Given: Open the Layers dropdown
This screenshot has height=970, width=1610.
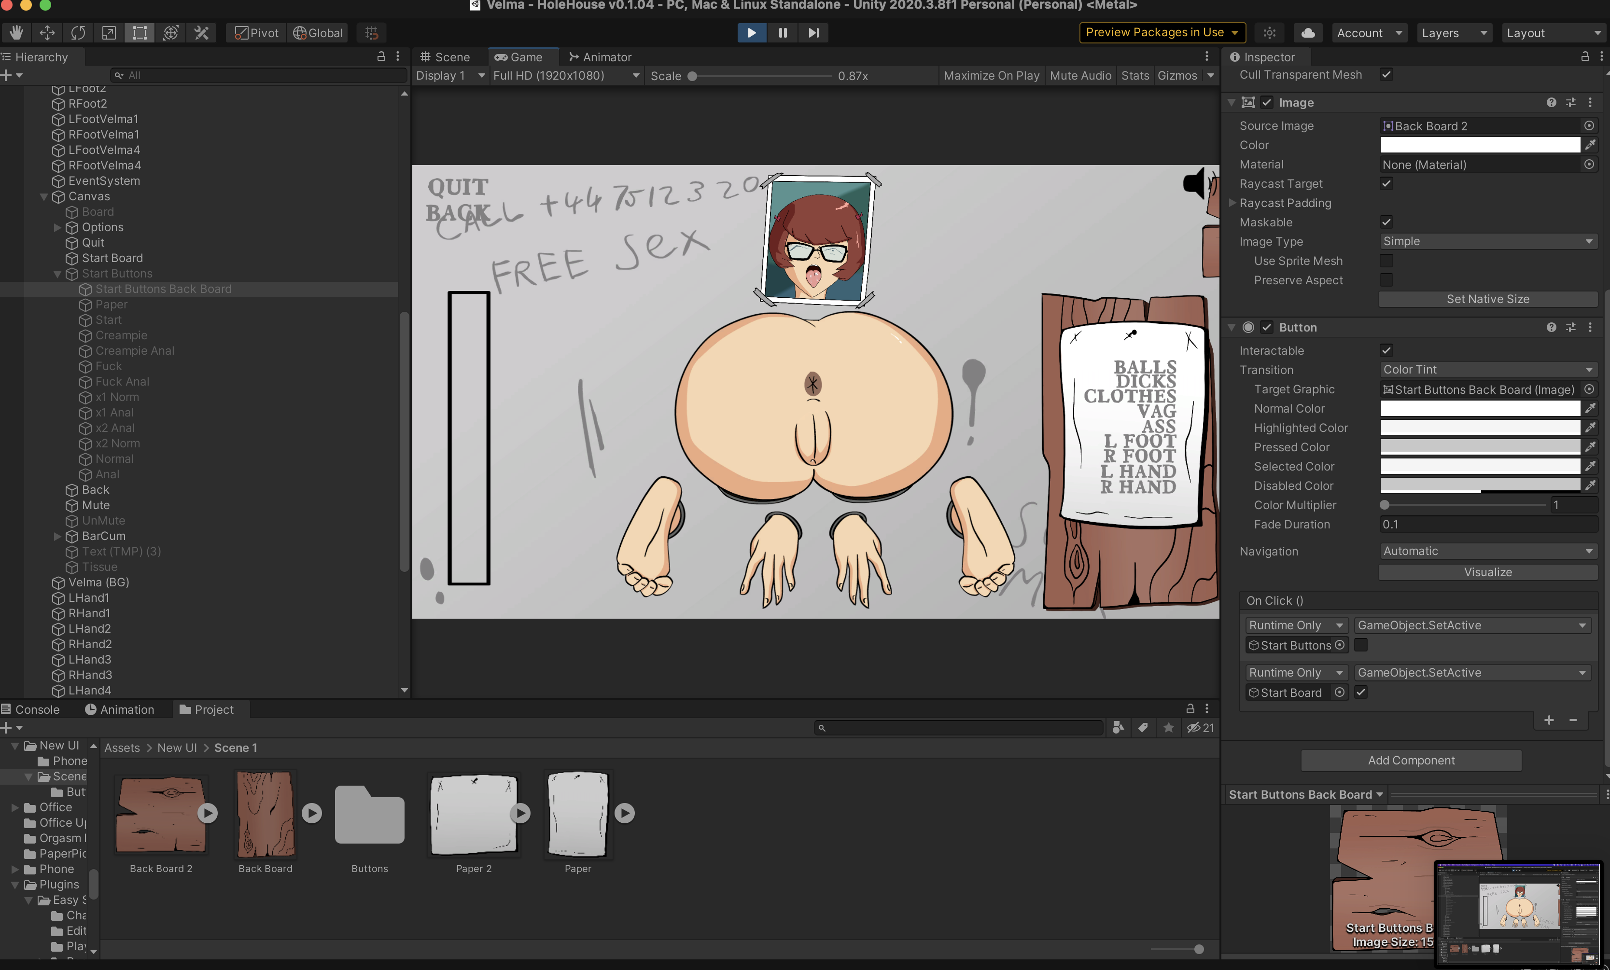Looking at the screenshot, I should (1455, 33).
